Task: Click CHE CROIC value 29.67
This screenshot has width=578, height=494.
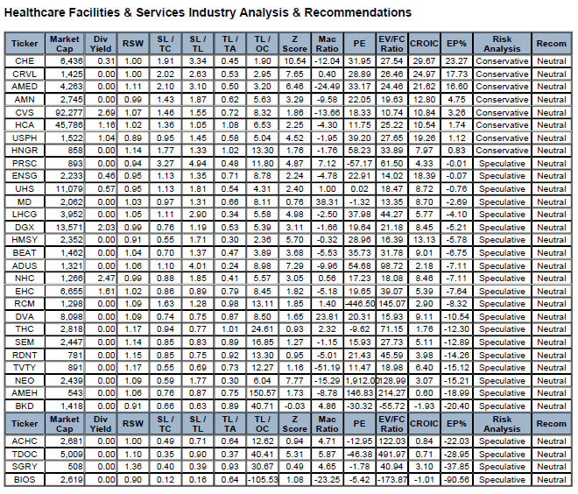Action: 424,61
